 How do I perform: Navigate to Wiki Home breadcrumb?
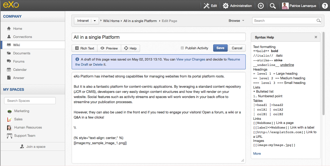(x=111, y=21)
